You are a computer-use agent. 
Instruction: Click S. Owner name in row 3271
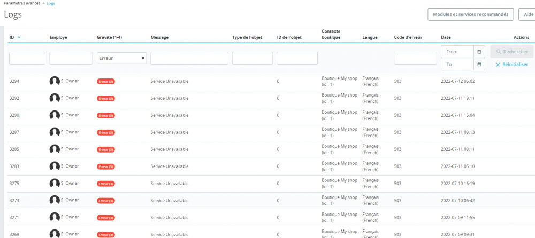70,217
